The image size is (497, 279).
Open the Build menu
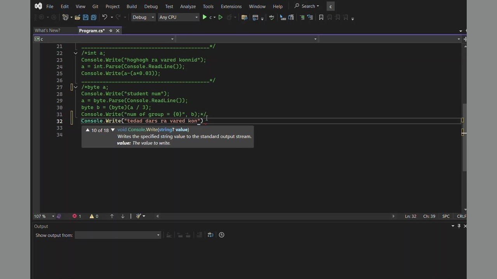pos(131,6)
